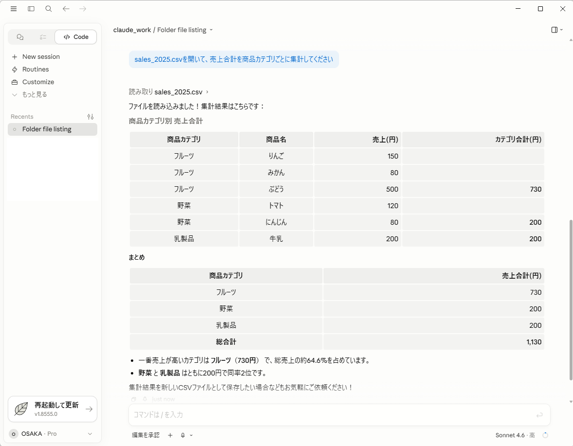Open the claude_work breadcrumb folder
This screenshot has width=573, height=446.
coord(132,30)
